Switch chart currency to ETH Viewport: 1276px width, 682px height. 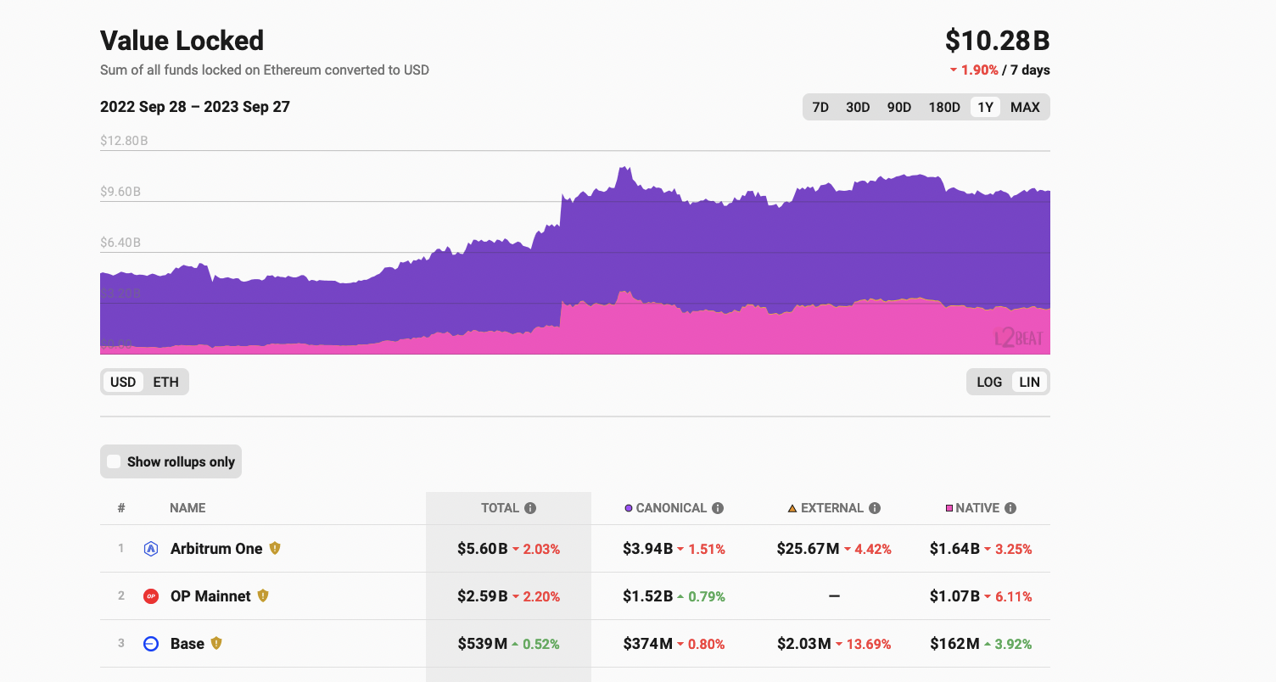click(165, 382)
